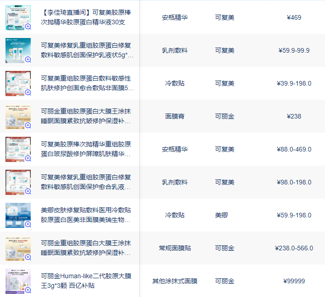This screenshot has width=325, height=297.
Task: Open 可复美修复乳 title ending 乳液状5g*
Action: 87,50
